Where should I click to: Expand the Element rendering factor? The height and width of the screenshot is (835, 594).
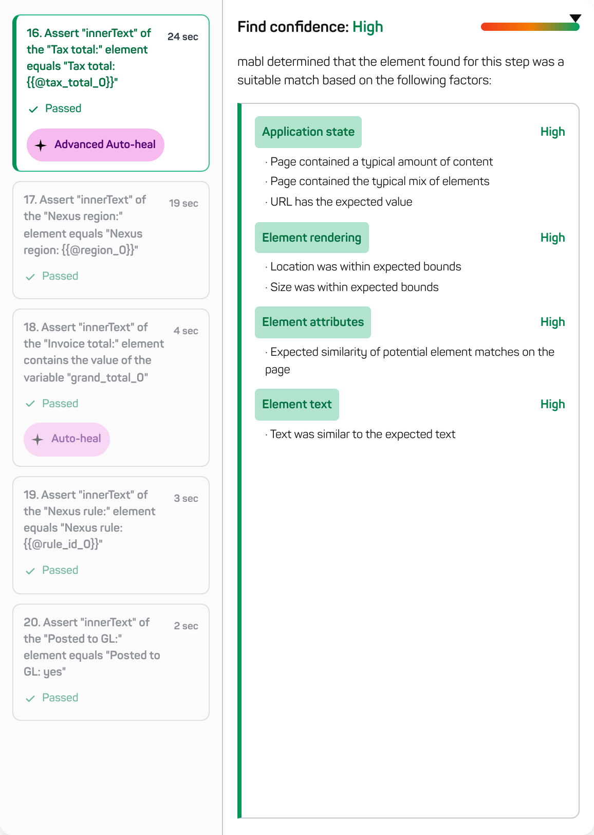(x=312, y=238)
